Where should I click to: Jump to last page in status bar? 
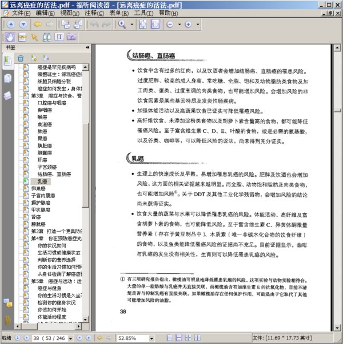pyautogui.click(x=89, y=338)
